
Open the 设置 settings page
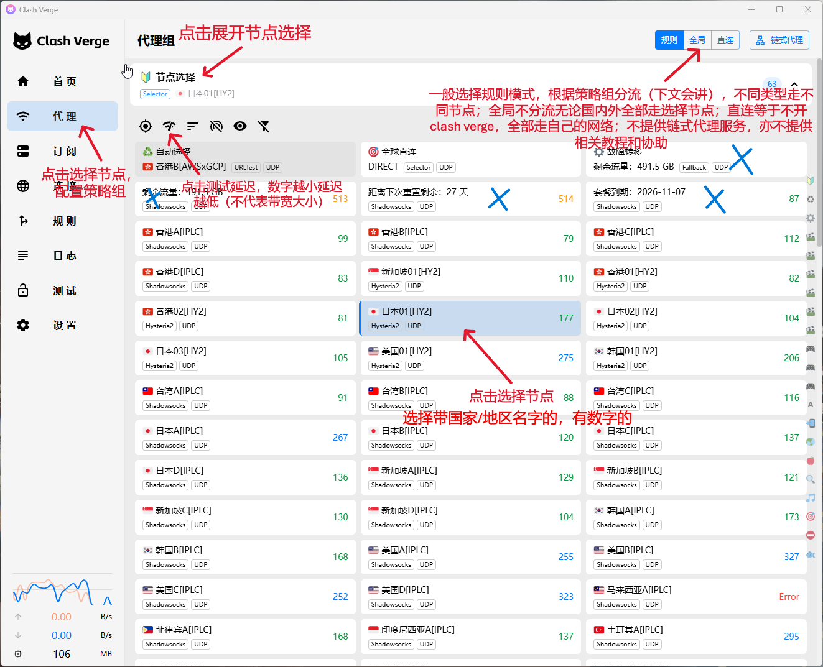point(62,325)
